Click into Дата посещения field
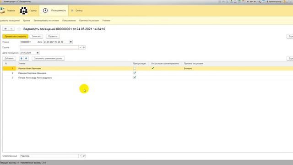 click(27, 53)
